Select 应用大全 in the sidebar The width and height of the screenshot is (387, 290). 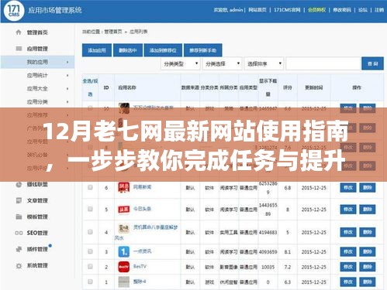click(x=37, y=89)
